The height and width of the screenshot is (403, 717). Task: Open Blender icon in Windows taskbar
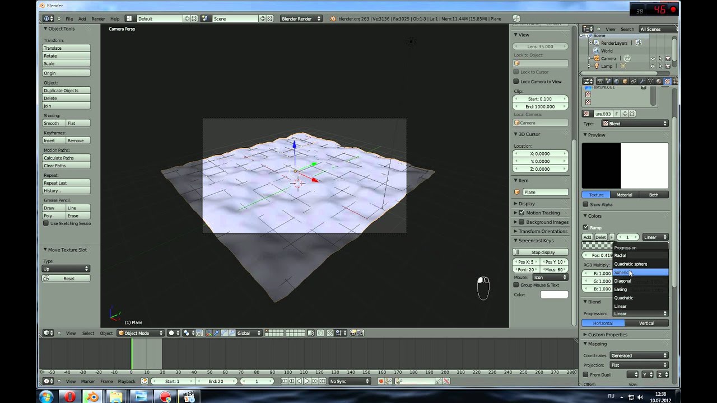click(x=92, y=397)
